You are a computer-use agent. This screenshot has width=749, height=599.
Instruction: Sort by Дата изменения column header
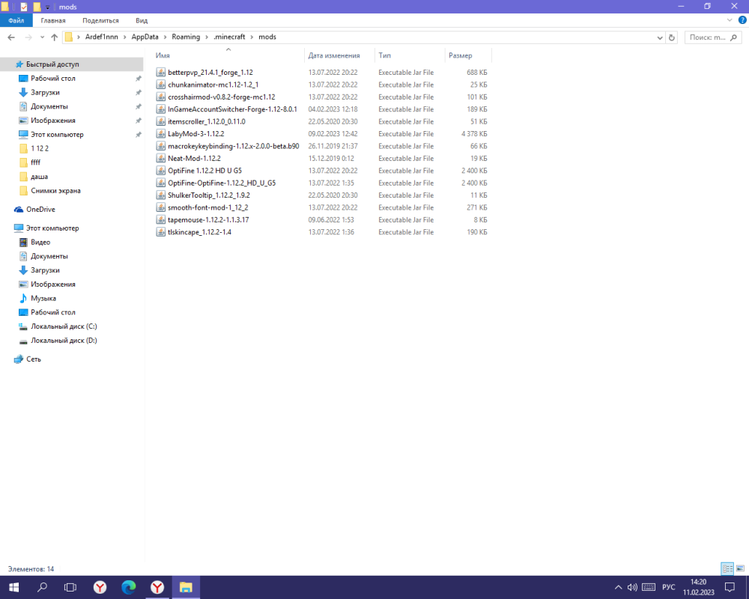click(339, 55)
